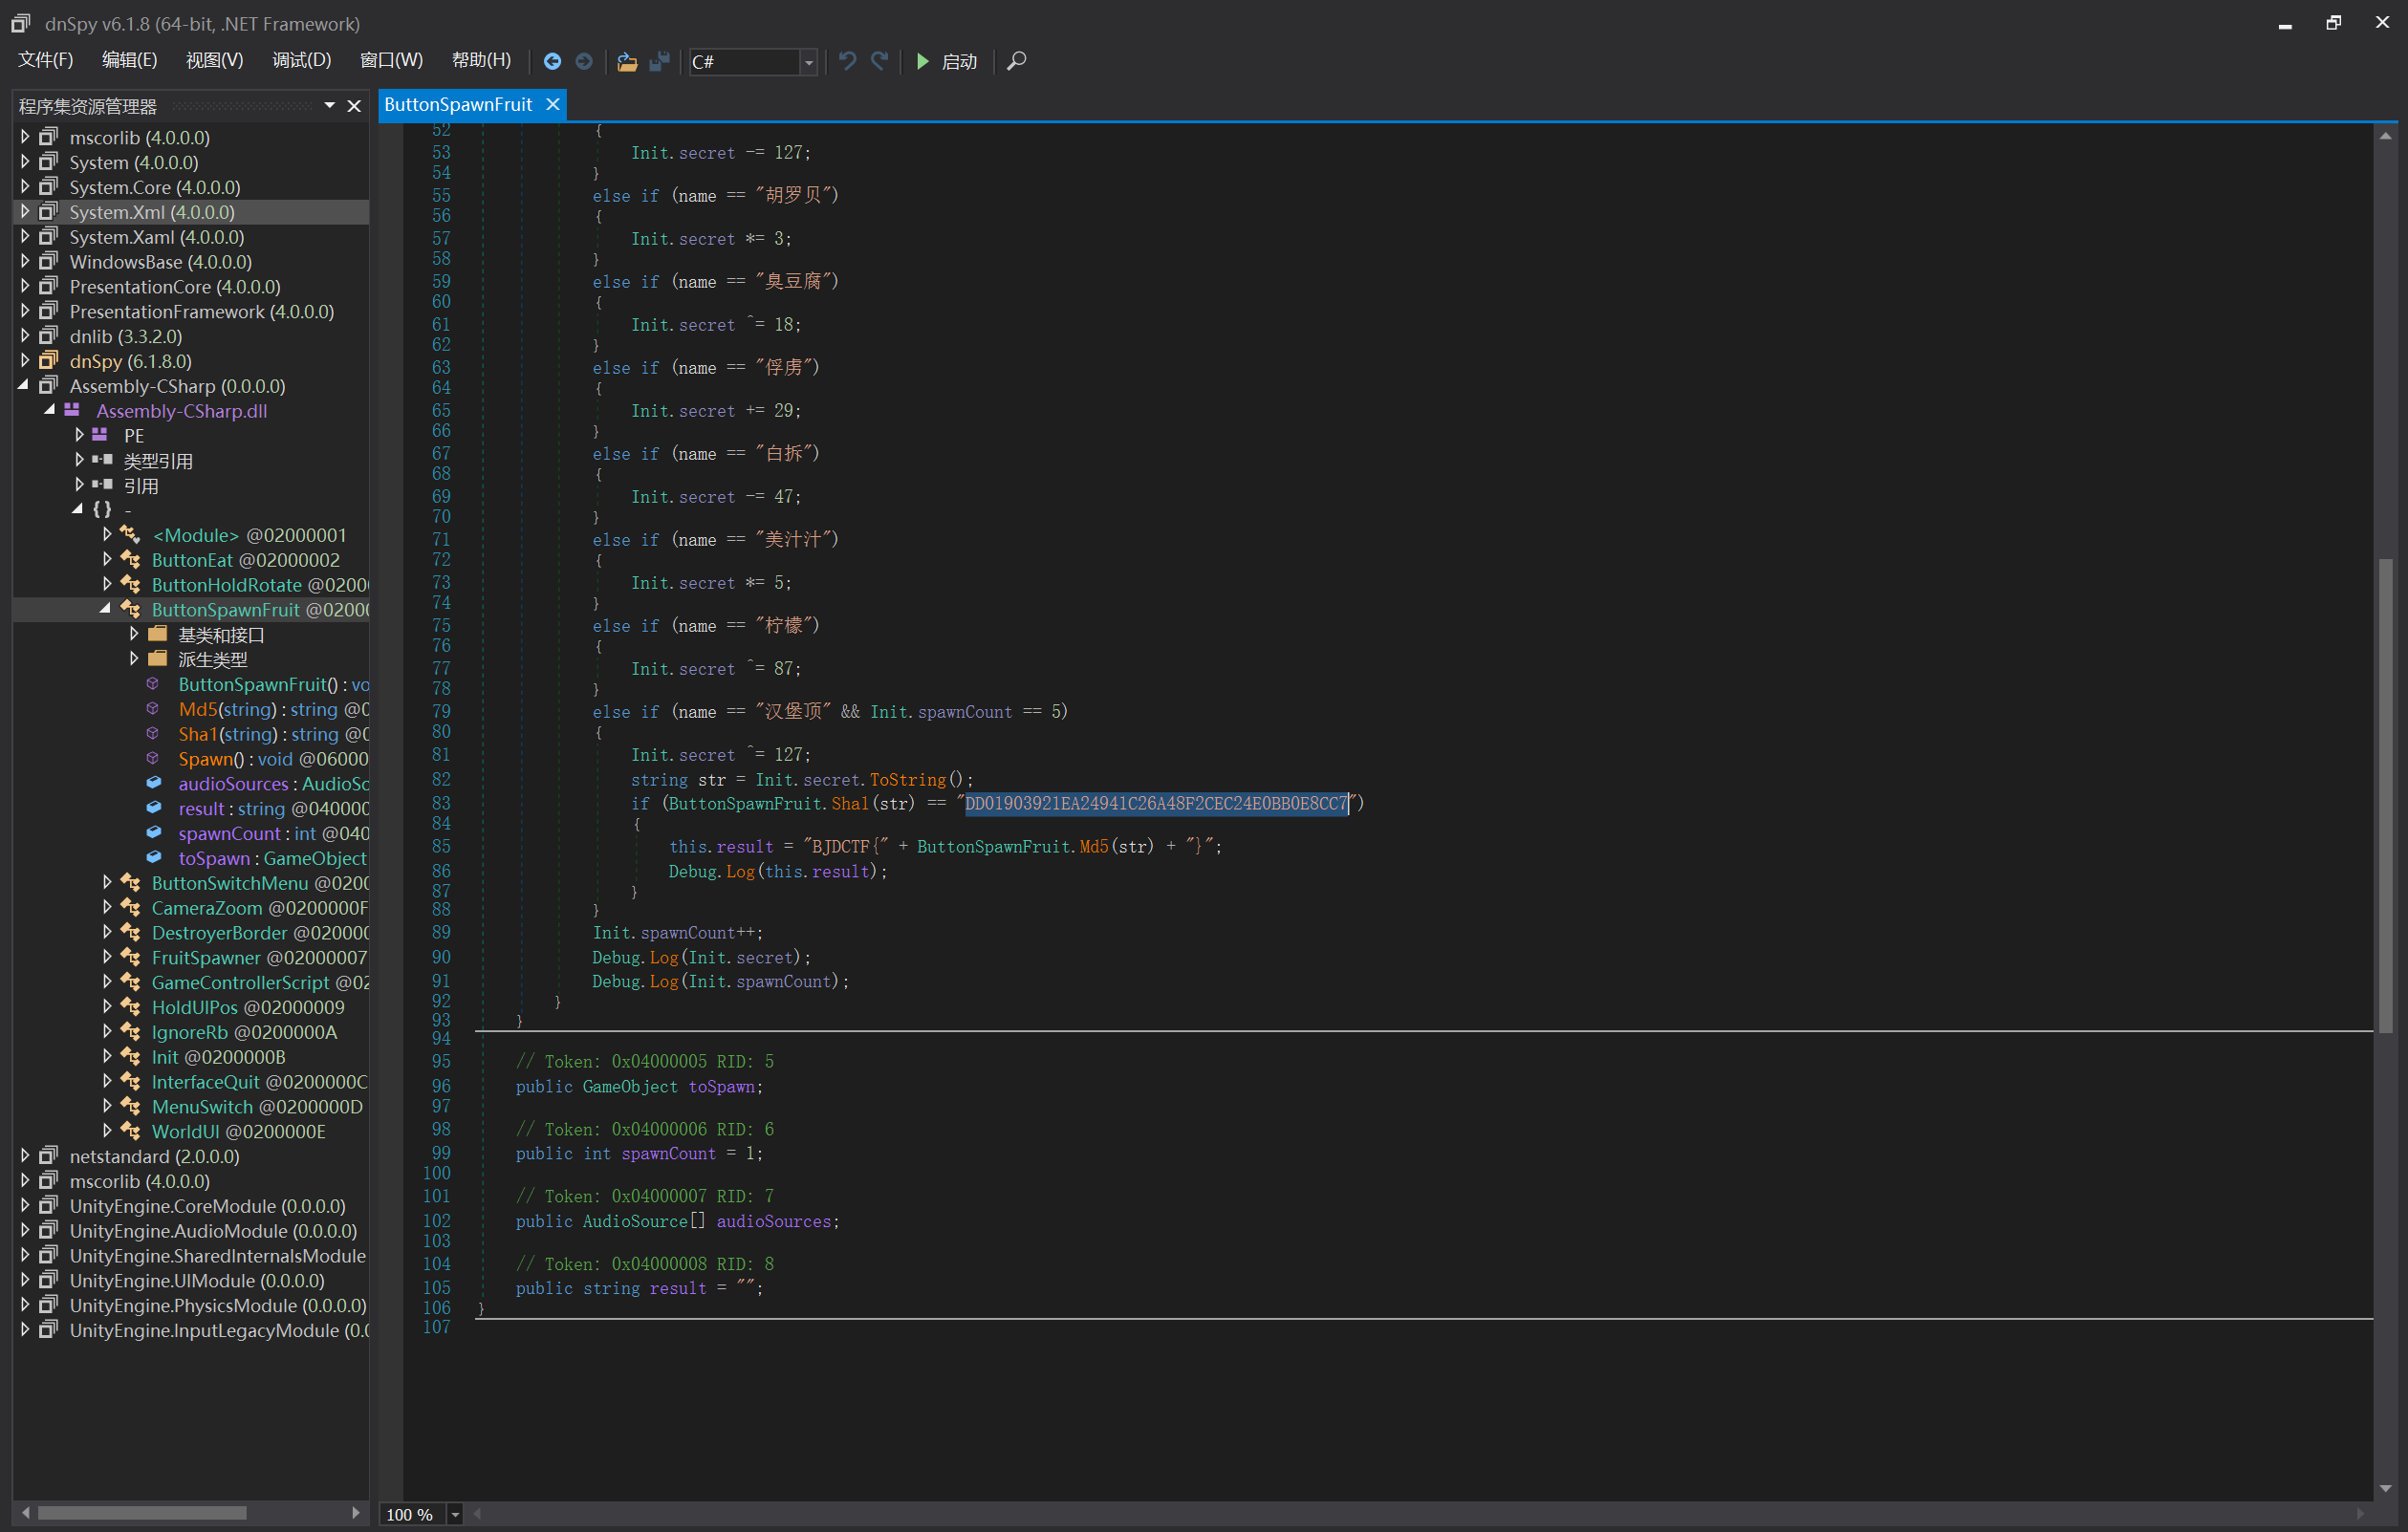This screenshot has height=1532, width=2408.
Task: Click the navigate back arrow icon
Action: (552, 61)
